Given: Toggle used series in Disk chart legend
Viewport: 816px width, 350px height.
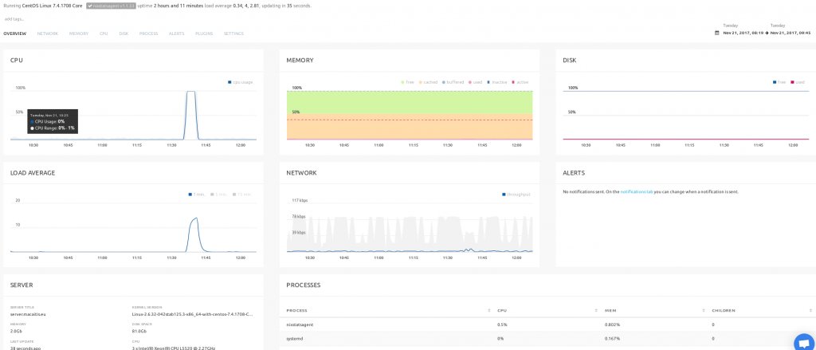Looking at the screenshot, I should pos(798,82).
